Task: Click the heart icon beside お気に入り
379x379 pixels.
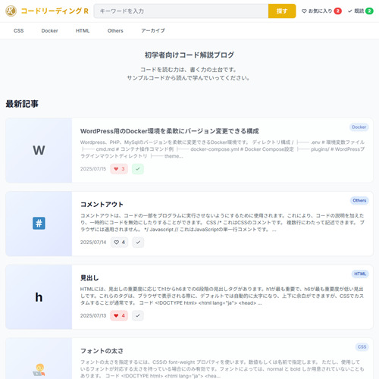Action: [x=304, y=11]
